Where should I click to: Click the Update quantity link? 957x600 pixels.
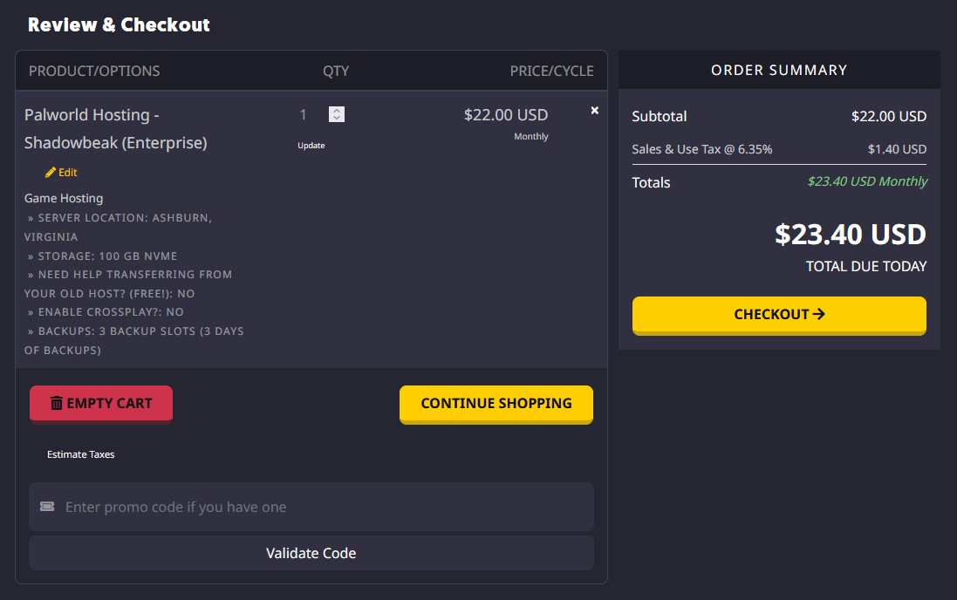[x=311, y=146]
